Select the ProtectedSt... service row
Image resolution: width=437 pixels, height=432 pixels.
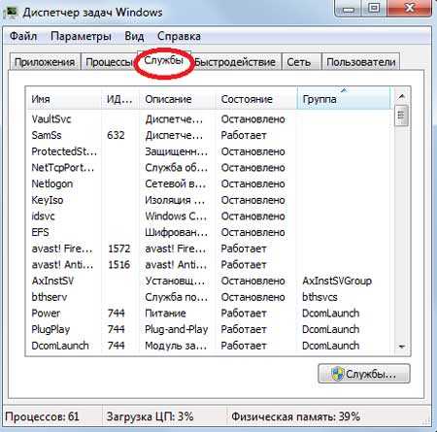[209, 151]
